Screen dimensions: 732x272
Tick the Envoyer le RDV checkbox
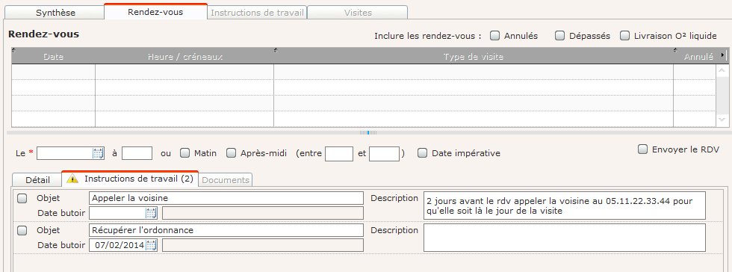(643, 149)
